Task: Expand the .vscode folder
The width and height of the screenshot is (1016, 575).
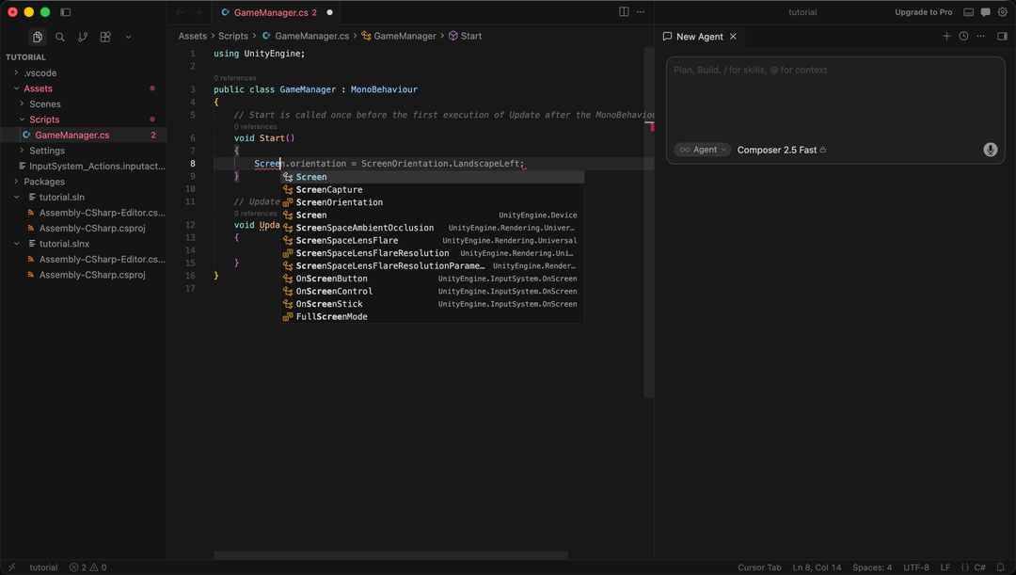Action: [83, 72]
